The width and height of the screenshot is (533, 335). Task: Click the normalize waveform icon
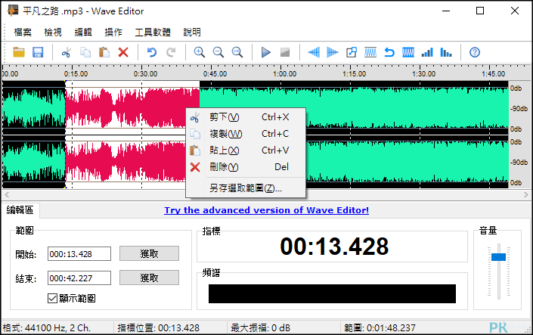point(370,52)
